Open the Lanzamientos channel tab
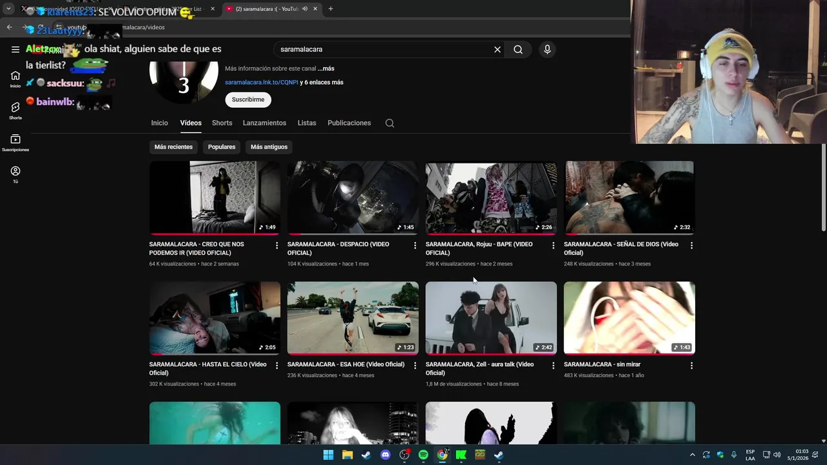 click(x=264, y=123)
